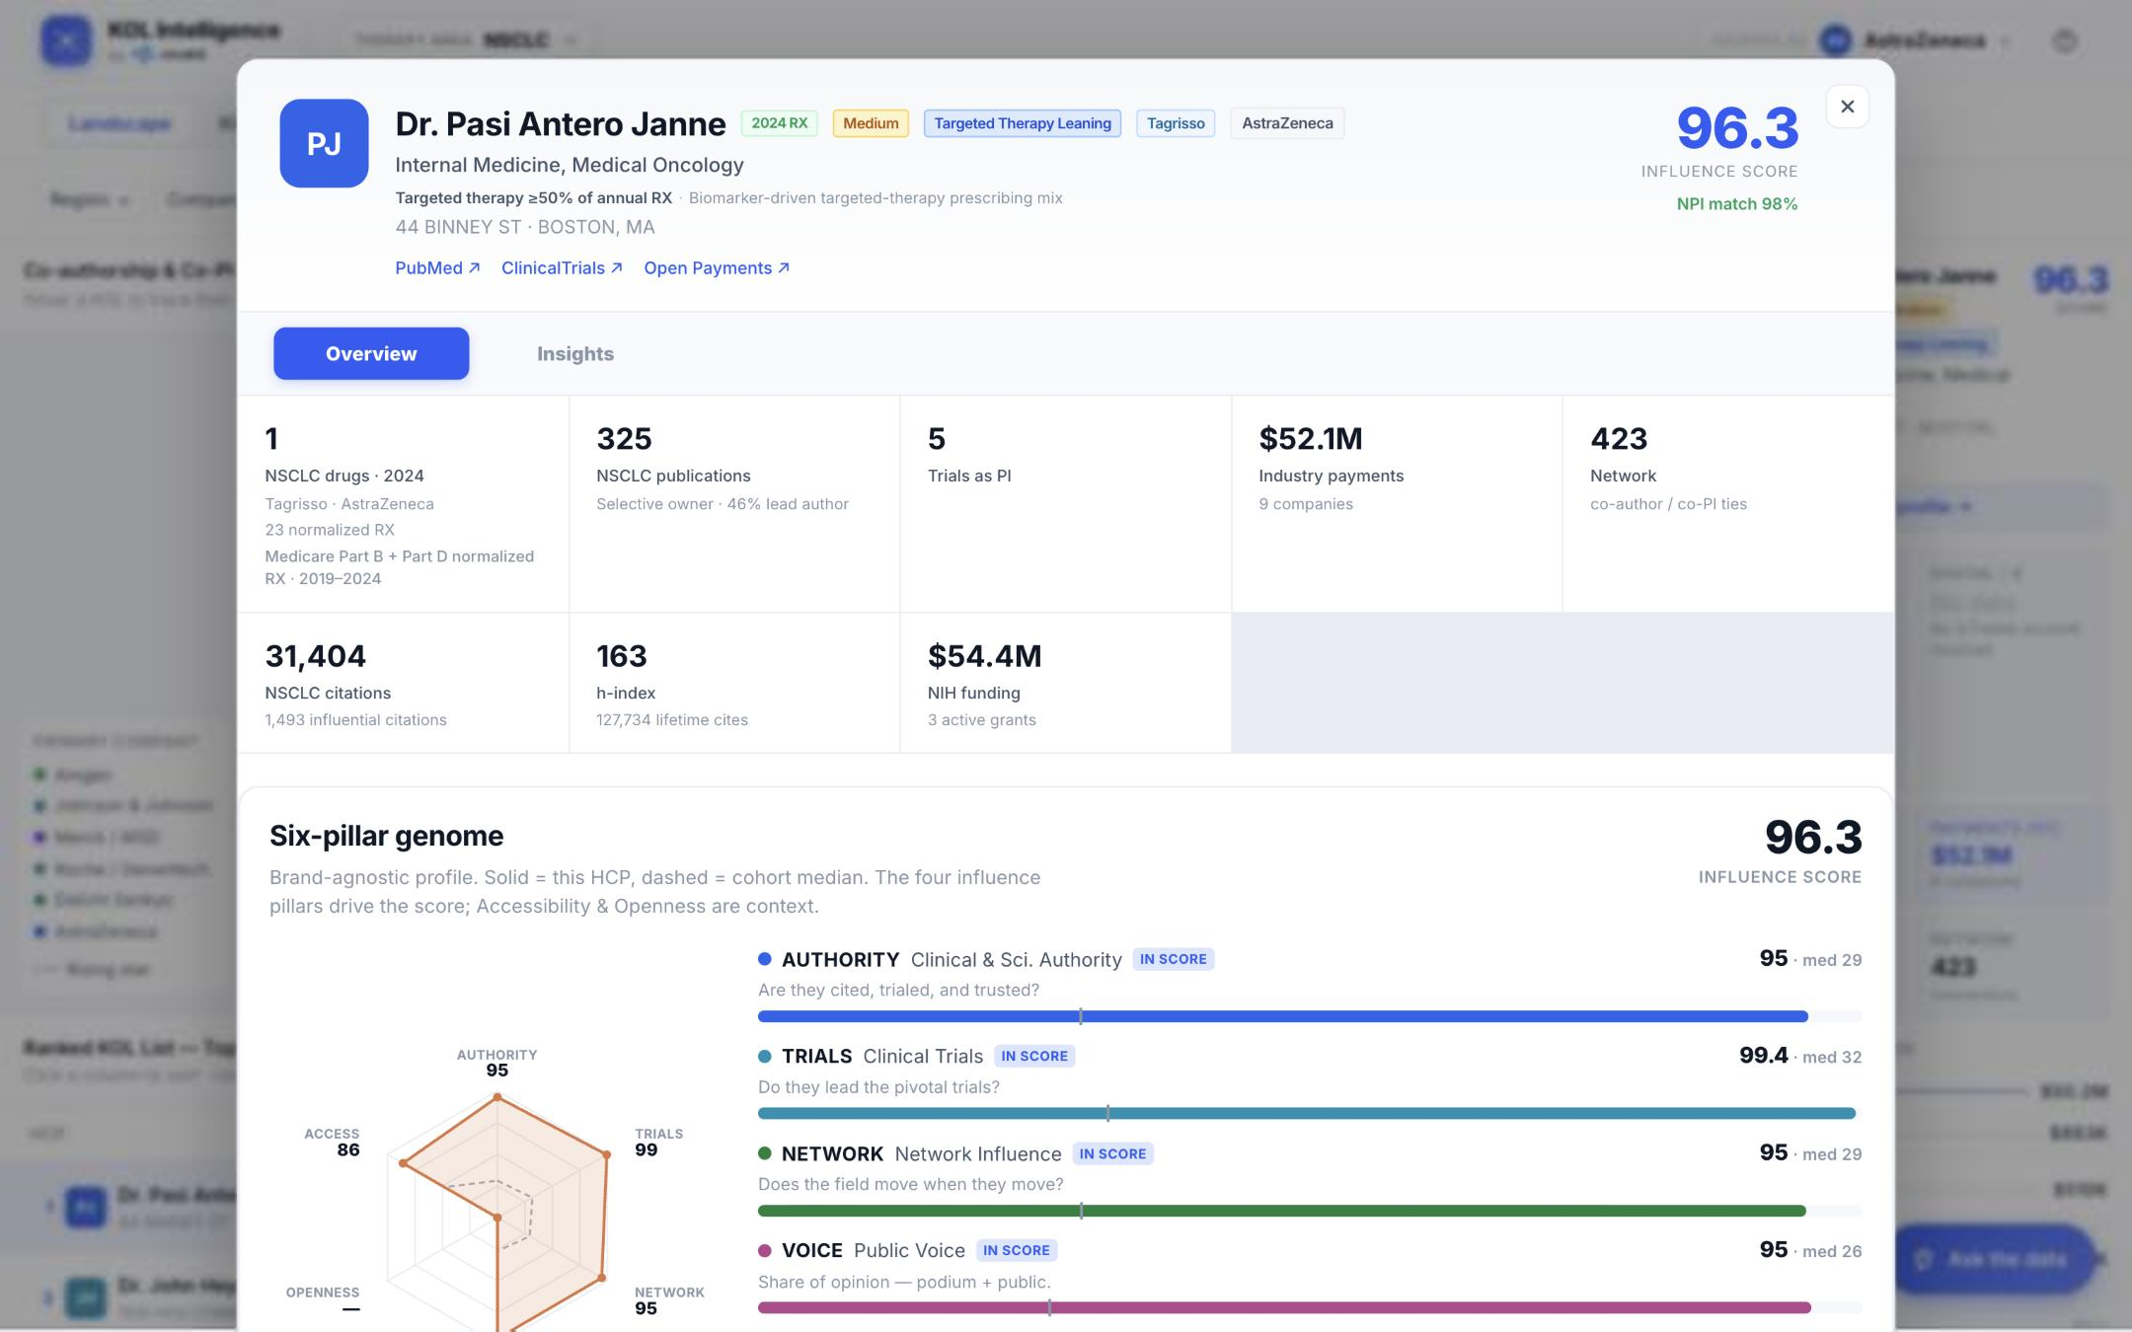Click IN SCORE badge beside VOICE
This screenshot has width=2132, height=1332.
(1017, 1250)
